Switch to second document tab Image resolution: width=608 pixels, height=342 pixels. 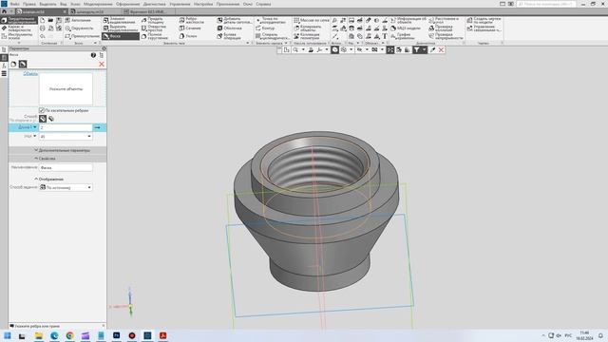pyautogui.click(x=96, y=11)
